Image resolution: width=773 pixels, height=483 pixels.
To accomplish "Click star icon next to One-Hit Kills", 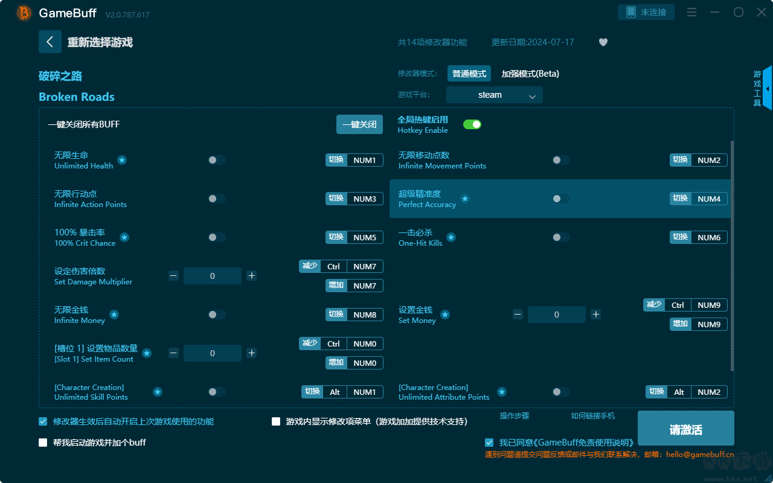I will 451,237.
